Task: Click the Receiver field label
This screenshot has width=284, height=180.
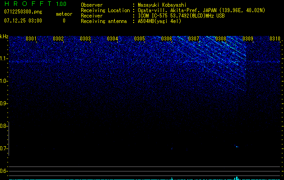Action: [92, 16]
